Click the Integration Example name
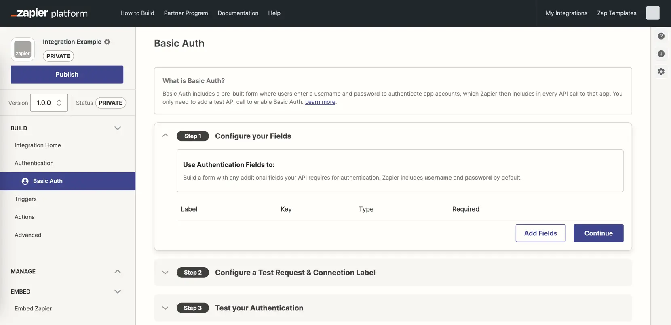 pos(72,42)
